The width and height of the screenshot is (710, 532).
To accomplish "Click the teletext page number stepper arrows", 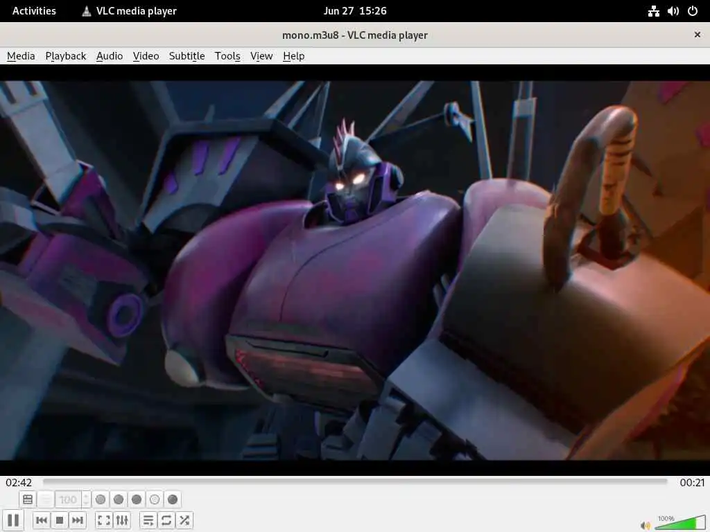I will click(86, 499).
